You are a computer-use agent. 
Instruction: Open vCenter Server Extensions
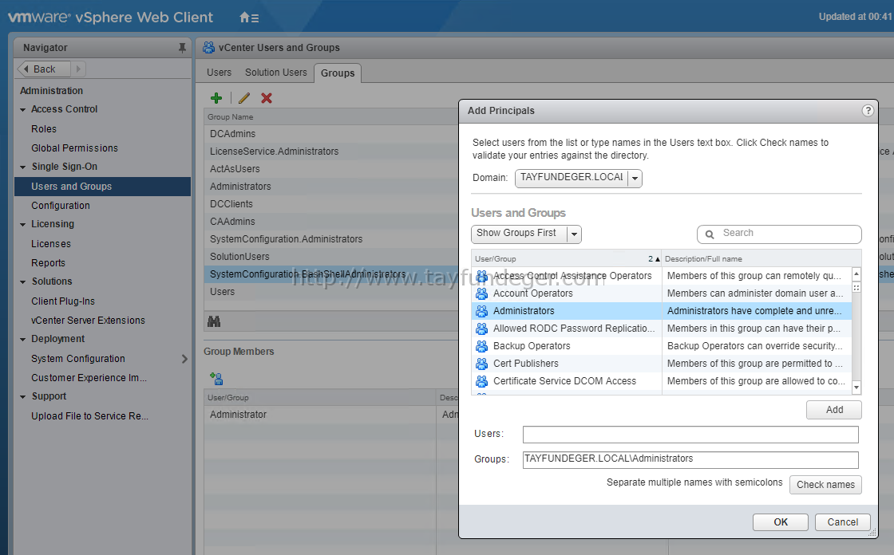coord(89,321)
